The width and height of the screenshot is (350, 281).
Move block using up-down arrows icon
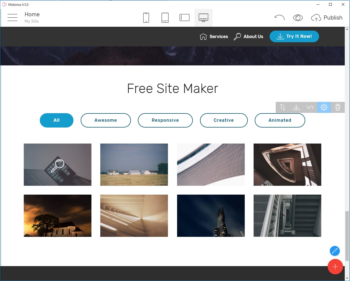click(x=282, y=107)
